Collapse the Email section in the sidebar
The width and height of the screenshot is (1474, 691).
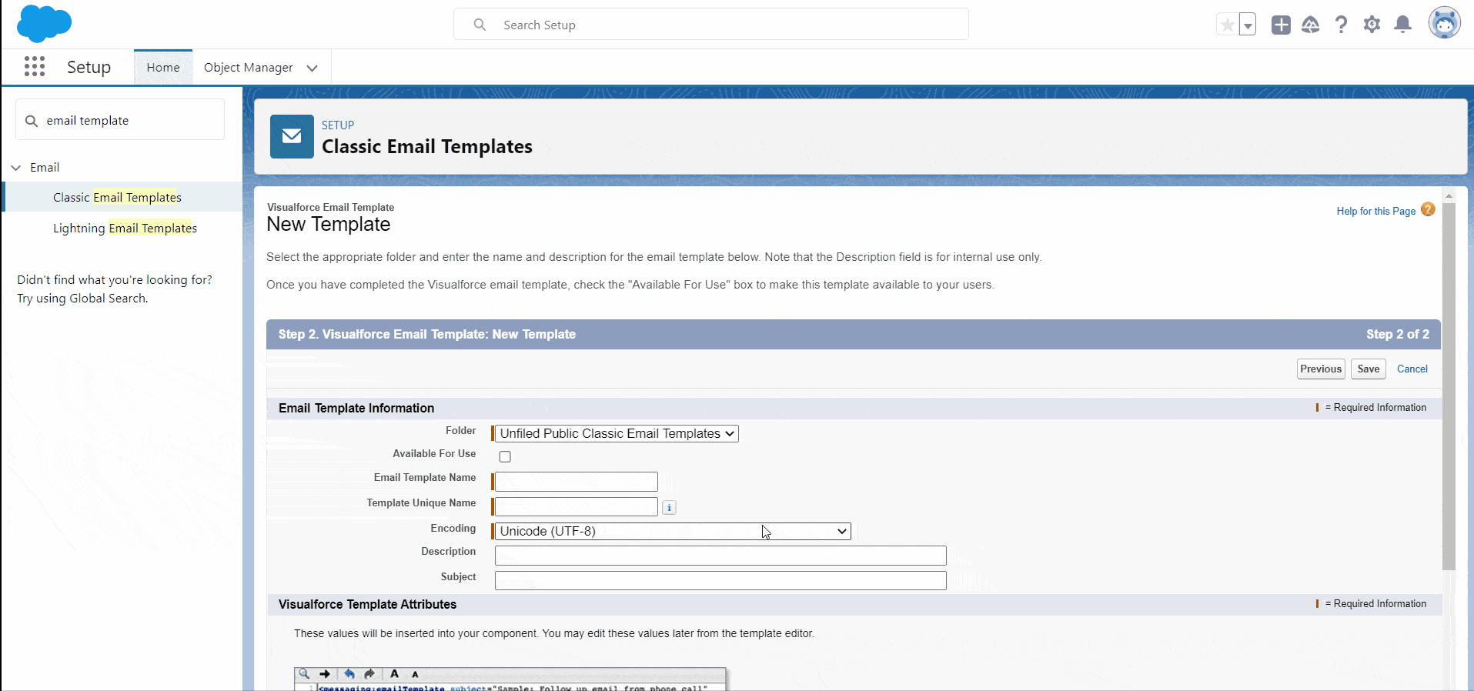(x=16, y=168)
